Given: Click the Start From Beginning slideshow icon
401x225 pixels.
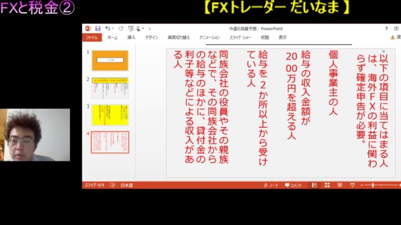Looking at the screenshot, I should click(x=131, y=29).
